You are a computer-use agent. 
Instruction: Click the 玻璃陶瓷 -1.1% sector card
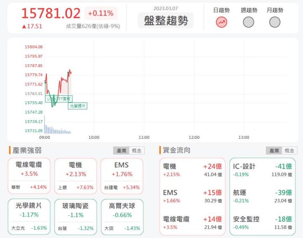pos(75,217)
